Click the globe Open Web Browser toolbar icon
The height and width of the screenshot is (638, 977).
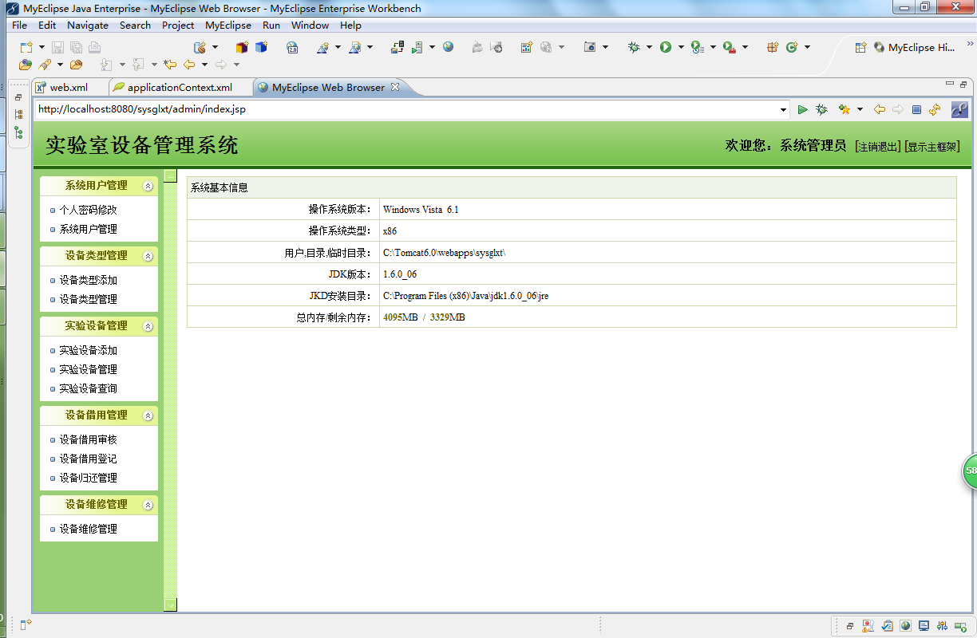(x=448, y=47)
